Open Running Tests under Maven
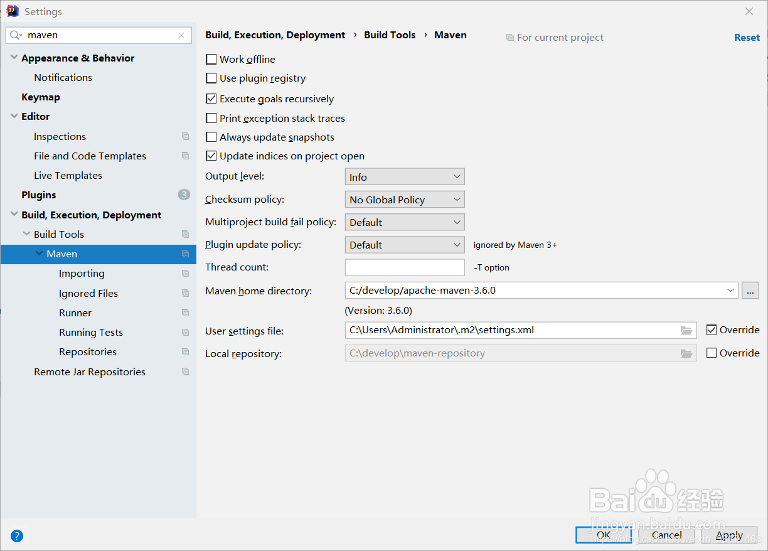Image resolution: width=768 pixels, height=551 pixels. 91,332
